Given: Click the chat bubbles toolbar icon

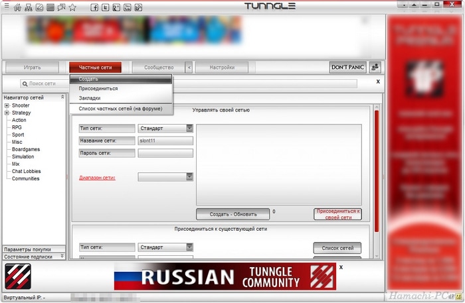Looking at the screenshot, I should click(x=61, y=7).
